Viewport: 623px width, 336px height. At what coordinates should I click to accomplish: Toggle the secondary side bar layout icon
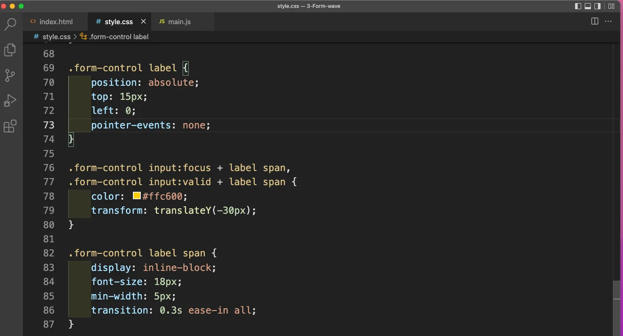pos(597,6)
